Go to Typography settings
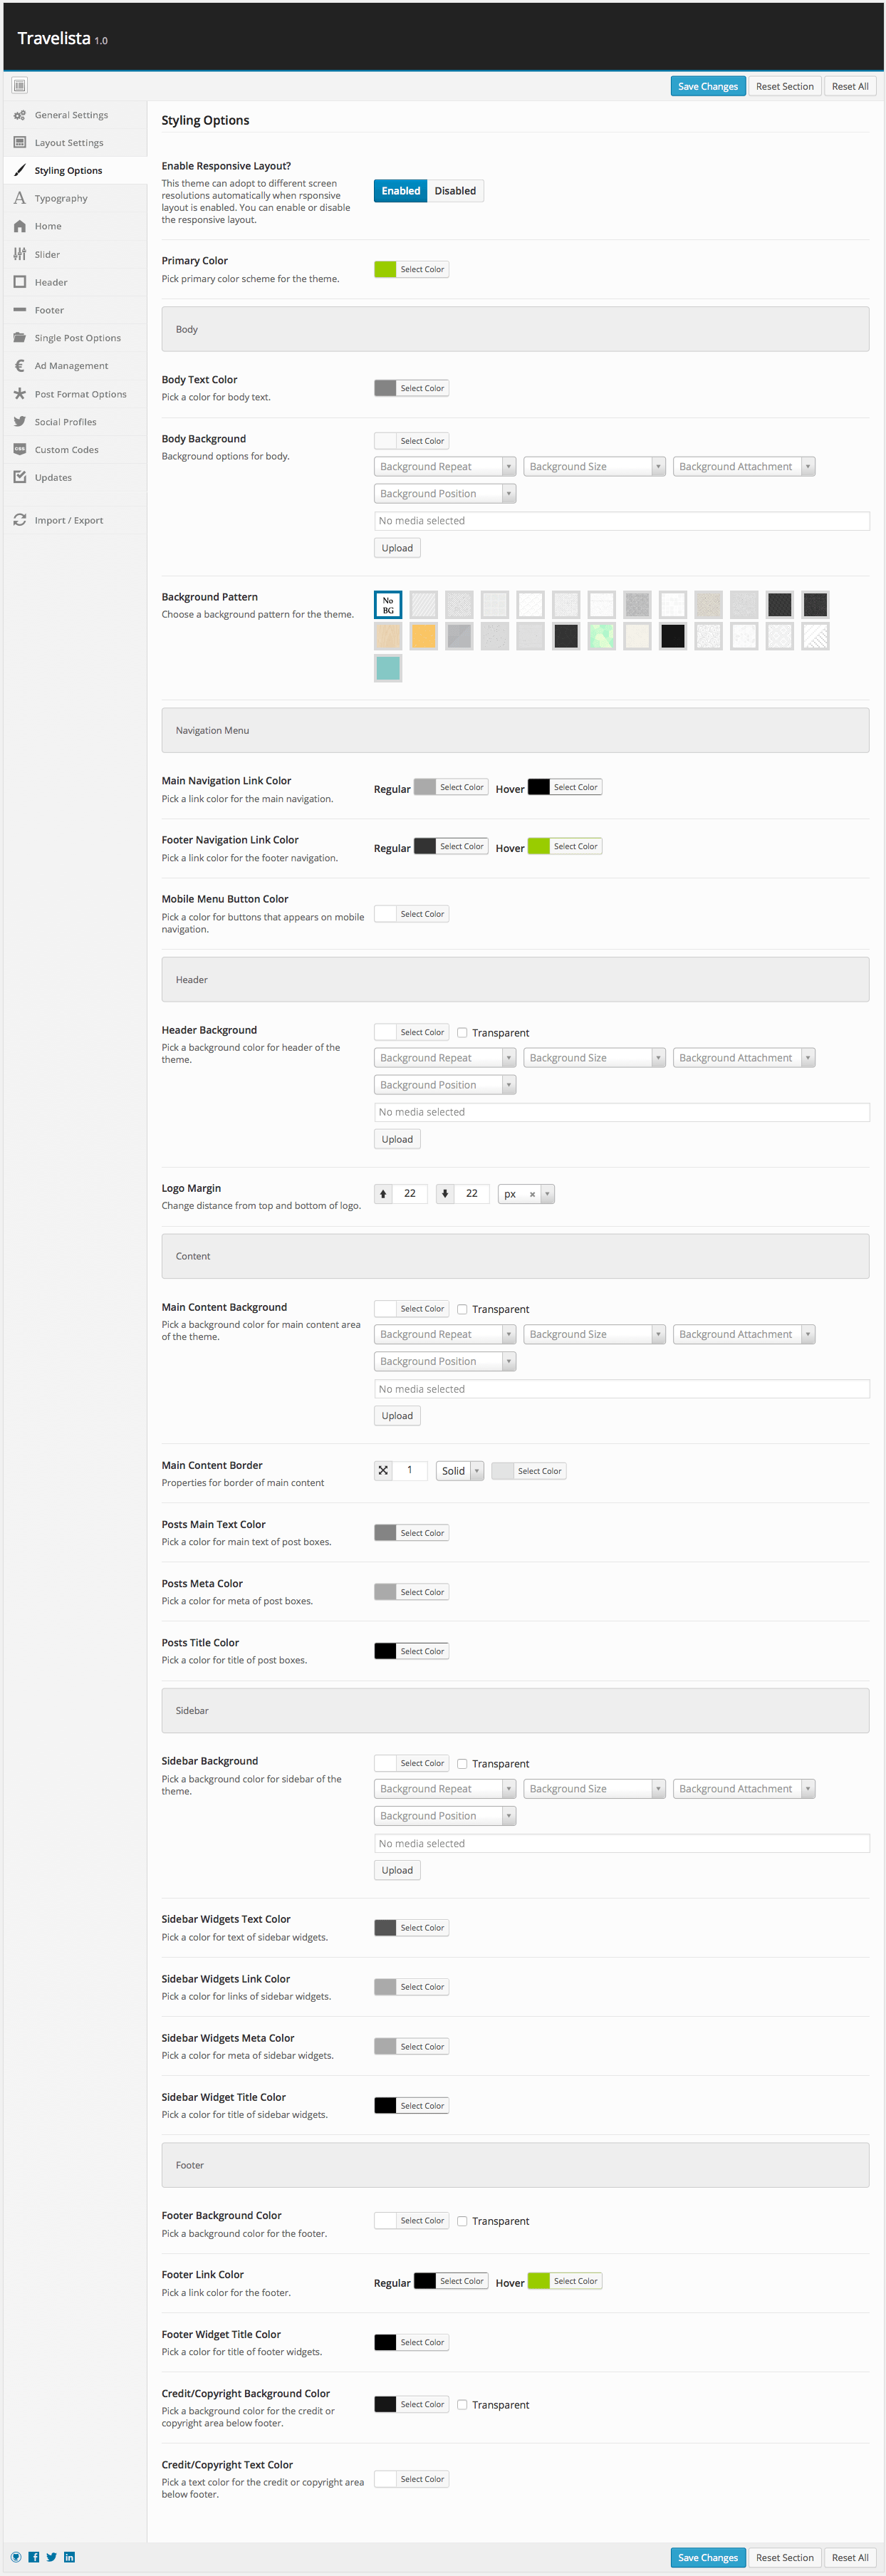Image resolution: width=886 pixels, height=2576 pixels. coord(75,198)
